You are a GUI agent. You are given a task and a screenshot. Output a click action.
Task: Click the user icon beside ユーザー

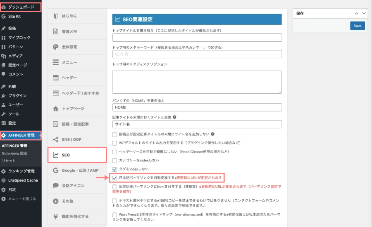point(4,105)
